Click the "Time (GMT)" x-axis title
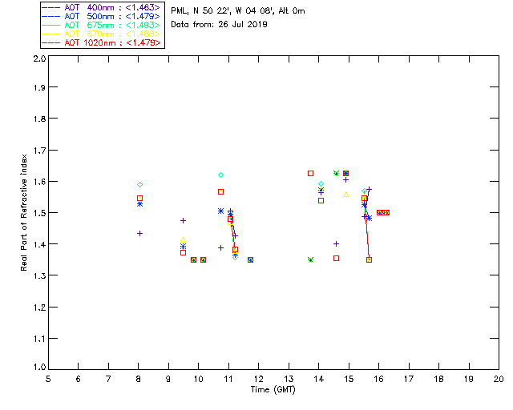The height and width of the screenshot is (410, 513). coord(273,390)
